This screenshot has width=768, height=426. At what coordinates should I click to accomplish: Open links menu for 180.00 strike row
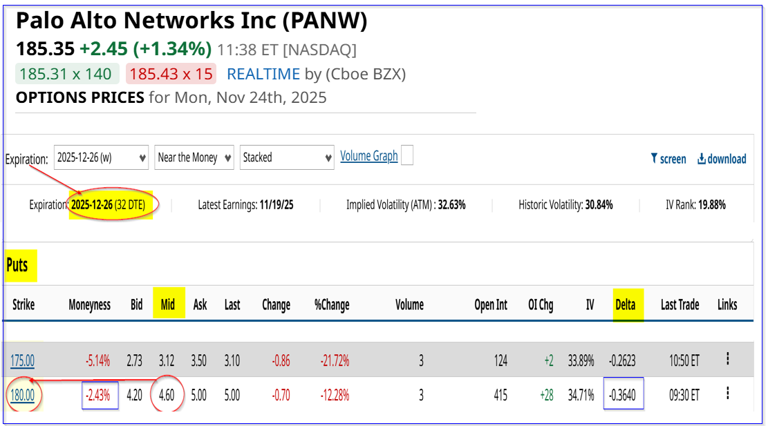pyautogui.click(x=727, y=393)
